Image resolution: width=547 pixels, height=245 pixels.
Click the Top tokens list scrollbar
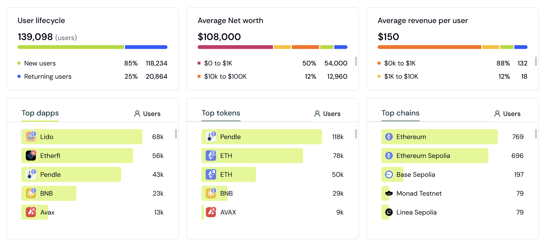click(x=356, y=134)
